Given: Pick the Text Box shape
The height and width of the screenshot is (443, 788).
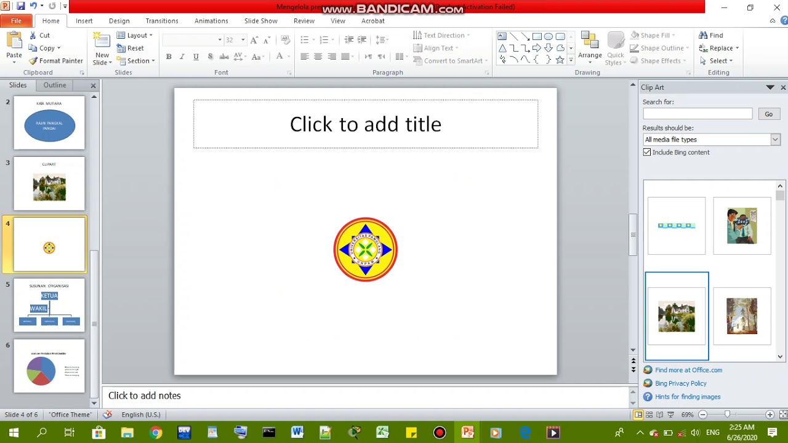Looking at the screenshot, I should (x=502, y=36).
